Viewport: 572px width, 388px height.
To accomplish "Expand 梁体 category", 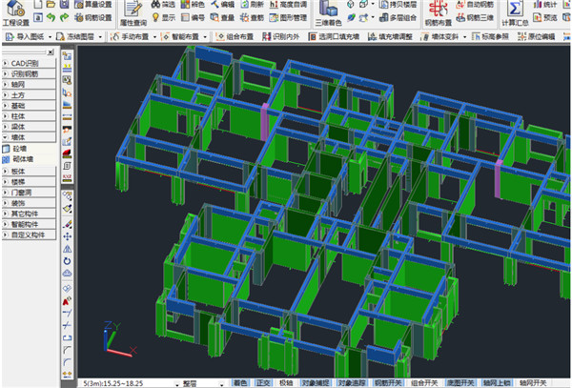I will 29,127.
